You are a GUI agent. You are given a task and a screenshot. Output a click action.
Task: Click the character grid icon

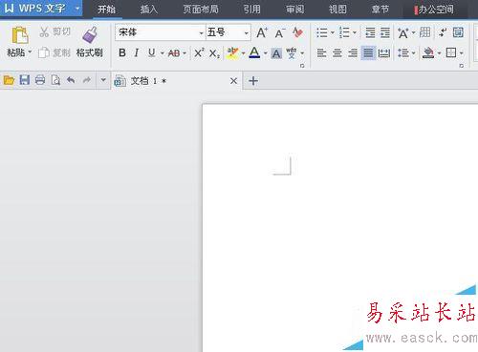(x=424, y=32)
